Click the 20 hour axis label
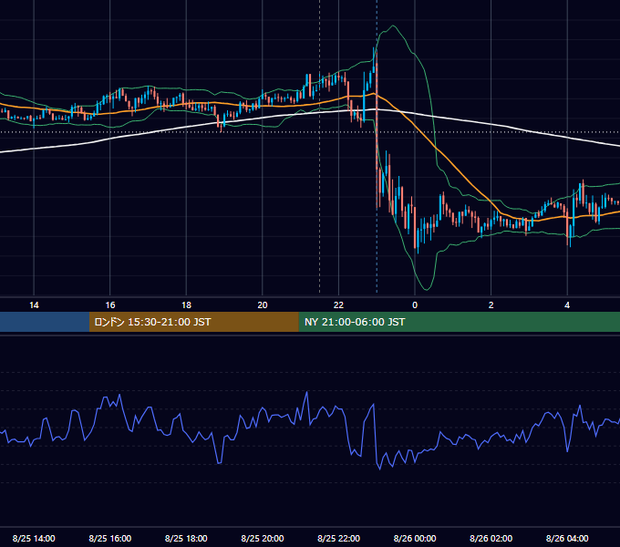 [x=263, y=305]
